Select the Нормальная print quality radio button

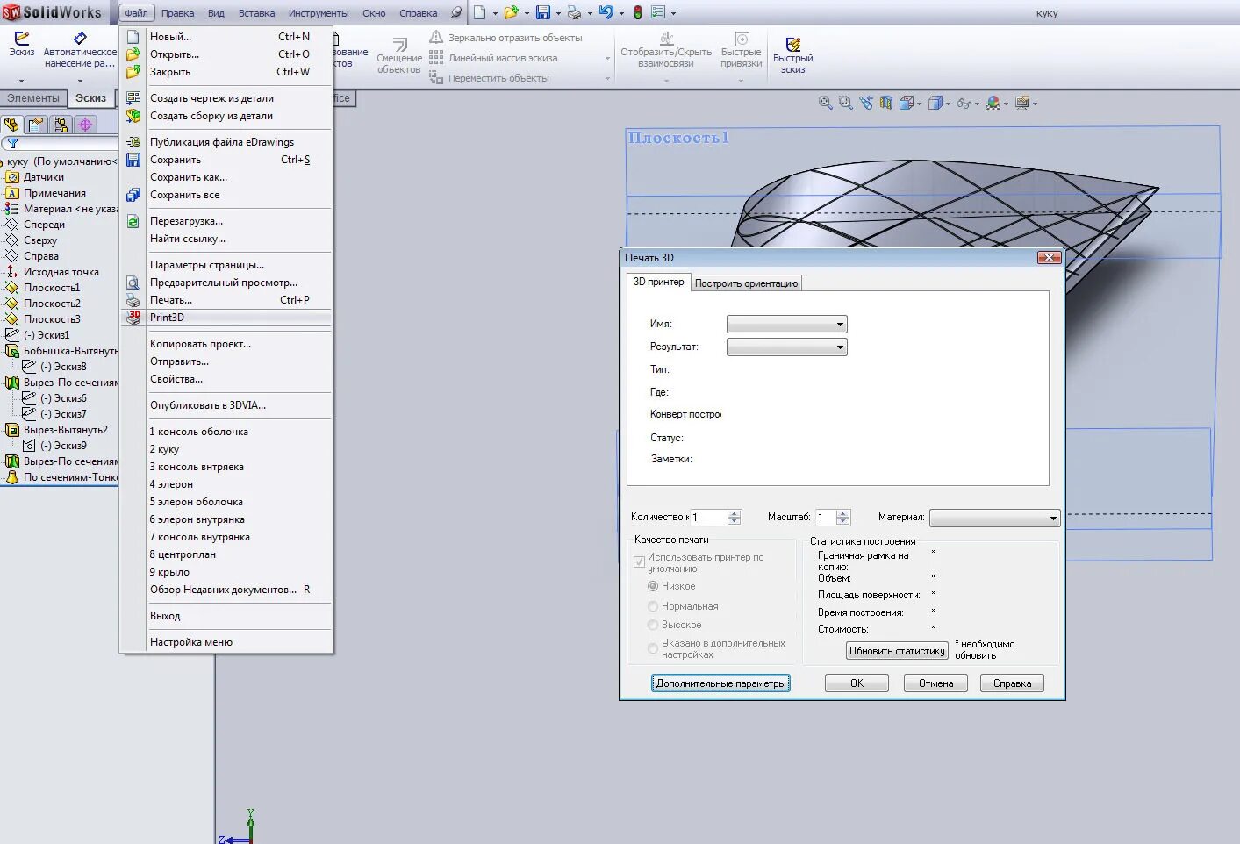(x=653, y=606)
